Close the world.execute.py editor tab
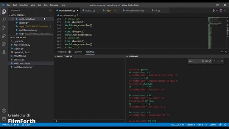 (78, 10)
